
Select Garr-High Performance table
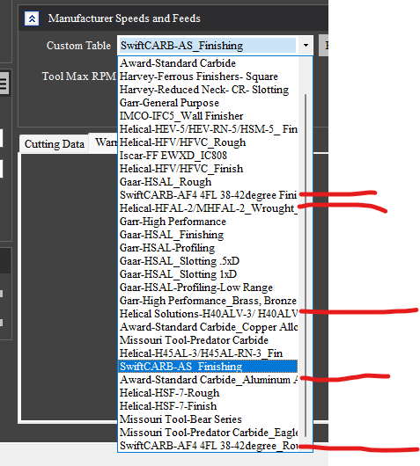(x=208, y=222)
